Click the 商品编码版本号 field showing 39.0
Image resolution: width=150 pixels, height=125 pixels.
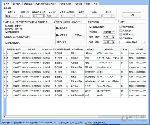[37, 16]
